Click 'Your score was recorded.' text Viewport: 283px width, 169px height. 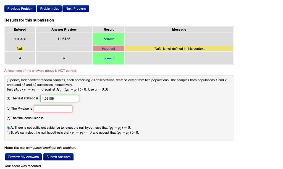click(x=23, y=166)
